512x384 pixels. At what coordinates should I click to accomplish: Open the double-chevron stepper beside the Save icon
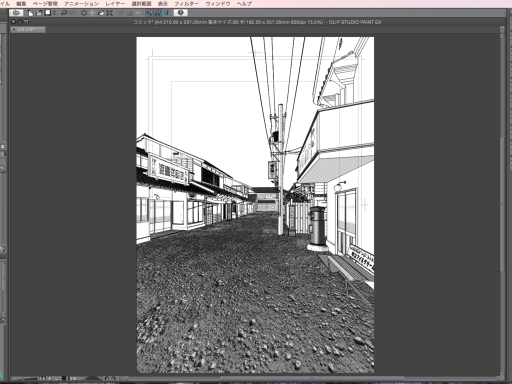tap(53, 12)
